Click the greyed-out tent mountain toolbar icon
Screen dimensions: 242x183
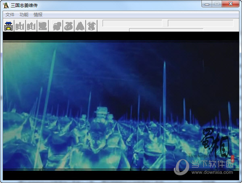coord(80,26)
